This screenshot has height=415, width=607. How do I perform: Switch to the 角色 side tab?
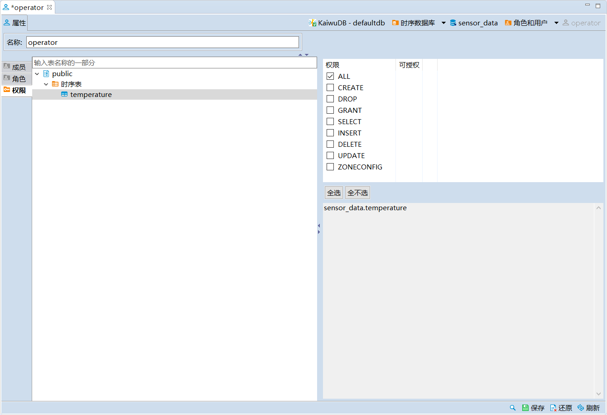[x=16, y=79]
